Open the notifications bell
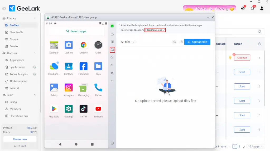This screenshot has height=151, width=270. (x=252, y=8)
